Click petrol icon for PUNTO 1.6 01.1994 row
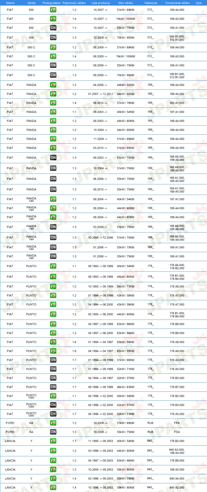This screenshot has height=492, width=207. point(53,342)
